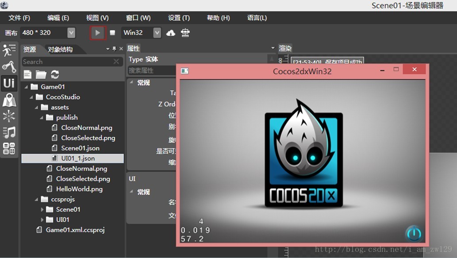This screenshot has width=457, height=258.
Task: Switch to the 资源 tab
Action: (x=30, y=49)
